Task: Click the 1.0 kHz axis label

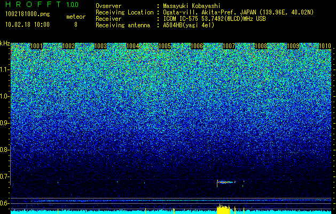Action: (4, 97)
